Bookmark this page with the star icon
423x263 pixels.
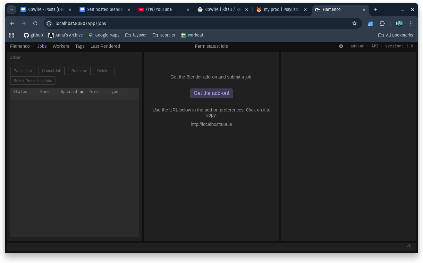pos(354,23)
